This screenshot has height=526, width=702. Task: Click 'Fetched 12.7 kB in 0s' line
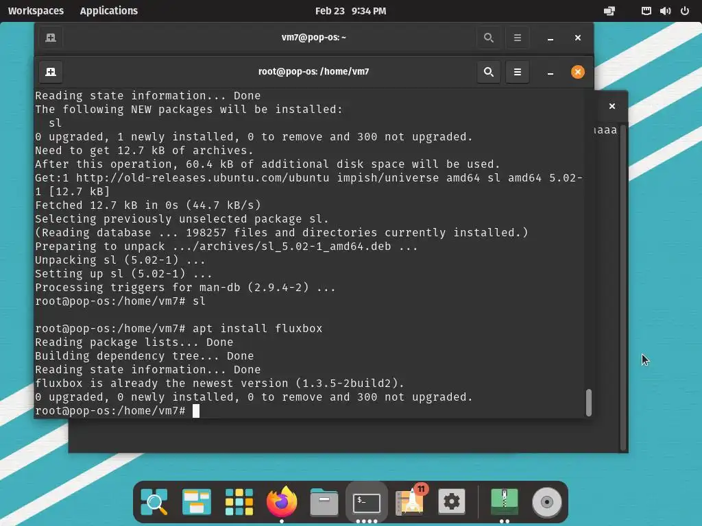pyautogui.click(x=148, y=205)
